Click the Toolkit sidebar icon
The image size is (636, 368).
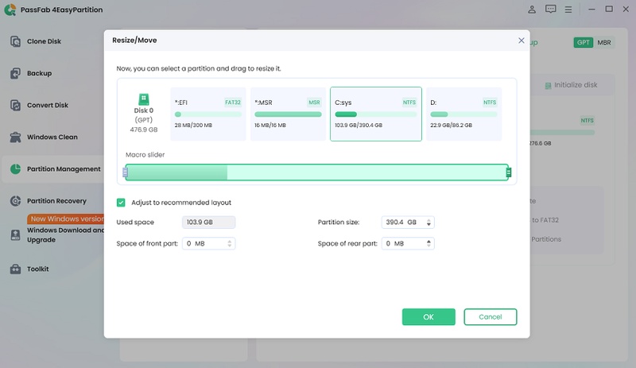[x=15, y=269]
